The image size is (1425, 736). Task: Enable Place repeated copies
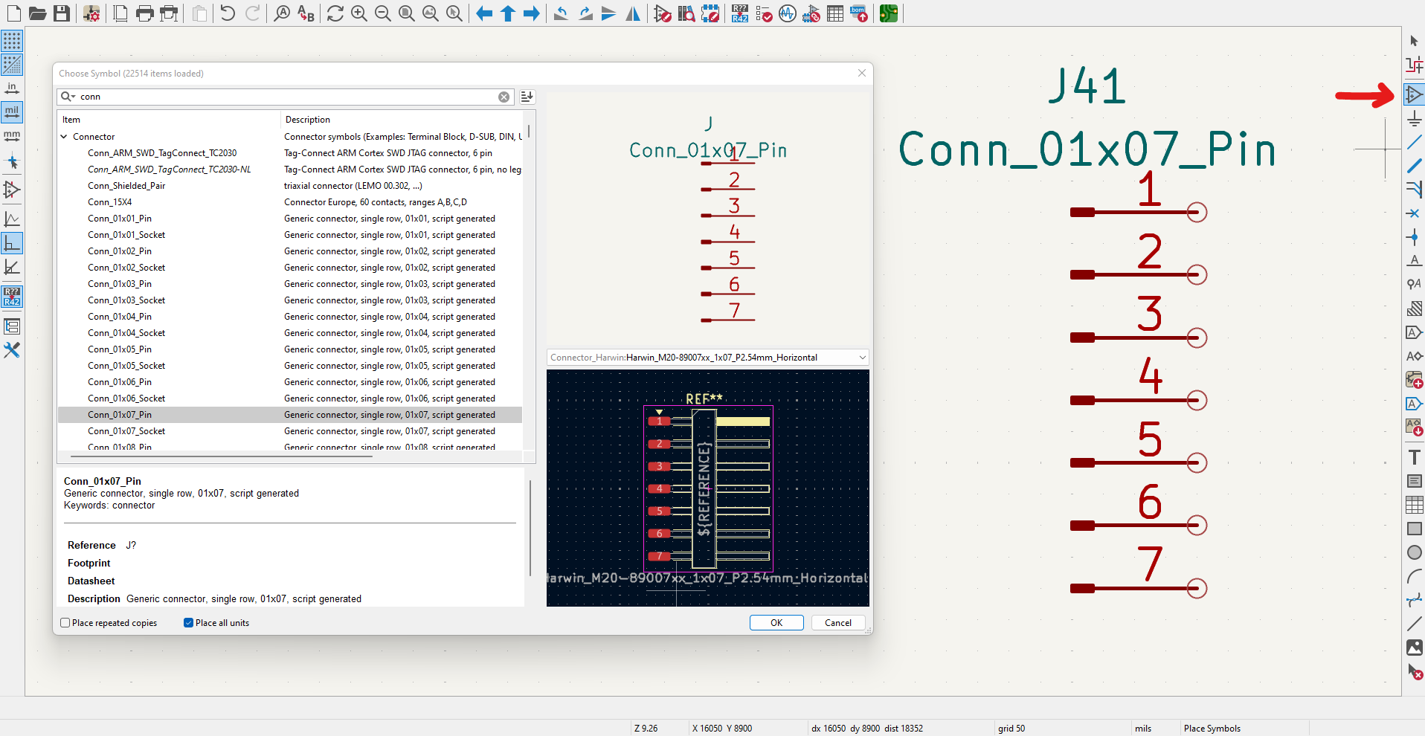coord(65,623)
